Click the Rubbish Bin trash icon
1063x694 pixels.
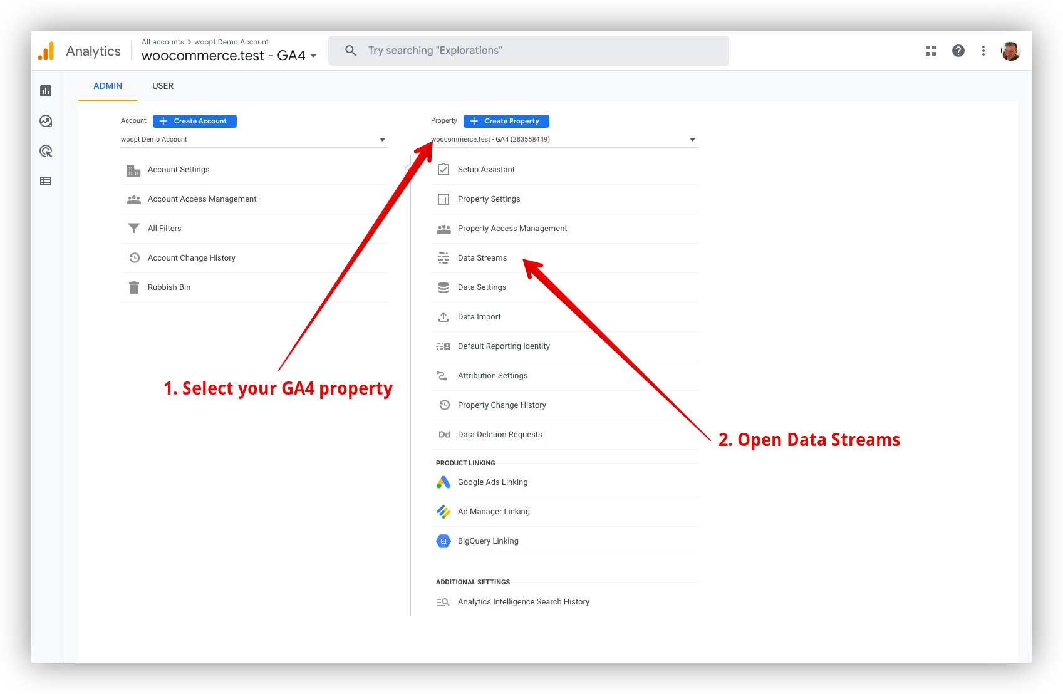(x=133, y=287)
